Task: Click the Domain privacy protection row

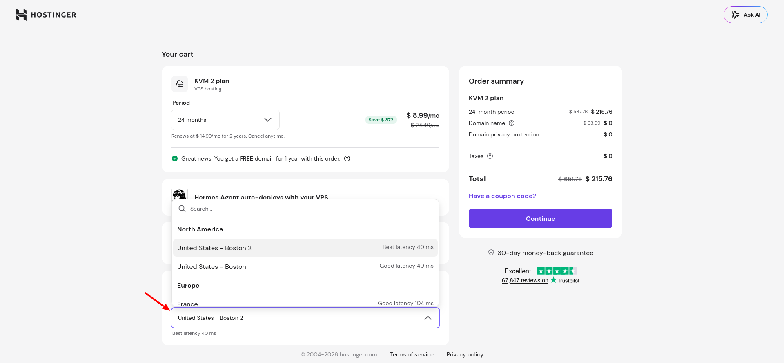Action: coord(541,134)
